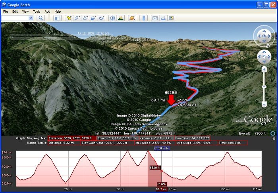Select the Add Path tool
This screenshot has height=193, width=278.
pos(85,18)
